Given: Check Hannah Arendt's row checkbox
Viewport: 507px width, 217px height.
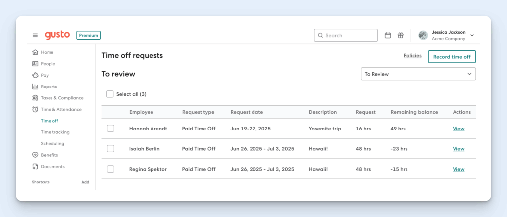Looking at the screenshot, I should tap(110, 129).
